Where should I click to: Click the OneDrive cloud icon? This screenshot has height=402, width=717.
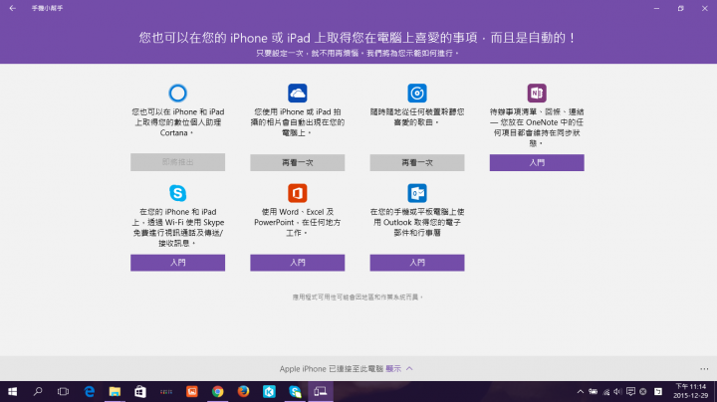click(297, 94)
